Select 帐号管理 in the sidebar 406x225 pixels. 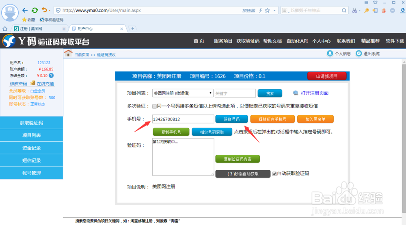pos(31,173)
